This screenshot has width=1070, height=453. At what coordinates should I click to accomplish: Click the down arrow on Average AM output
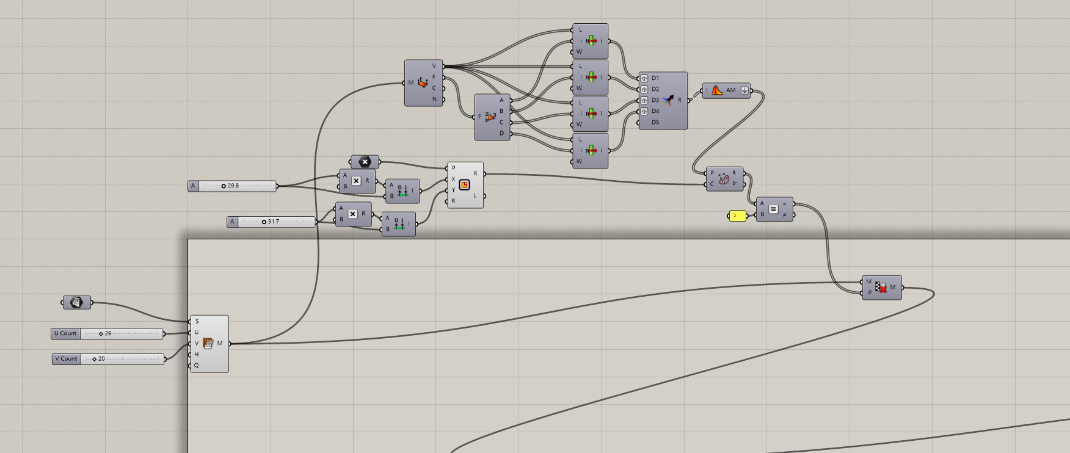tap(744, 90)
